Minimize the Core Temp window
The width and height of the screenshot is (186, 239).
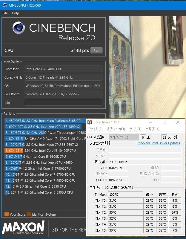151,122
